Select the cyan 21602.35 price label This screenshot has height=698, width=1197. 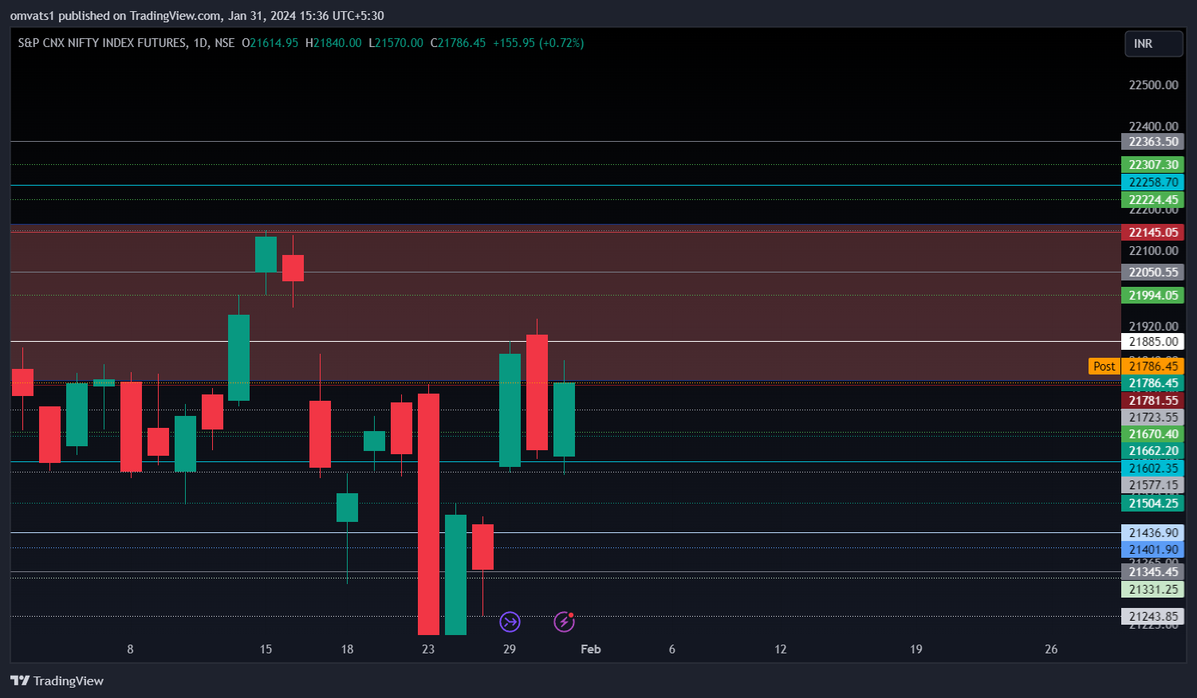click(x=1153, y=469)
